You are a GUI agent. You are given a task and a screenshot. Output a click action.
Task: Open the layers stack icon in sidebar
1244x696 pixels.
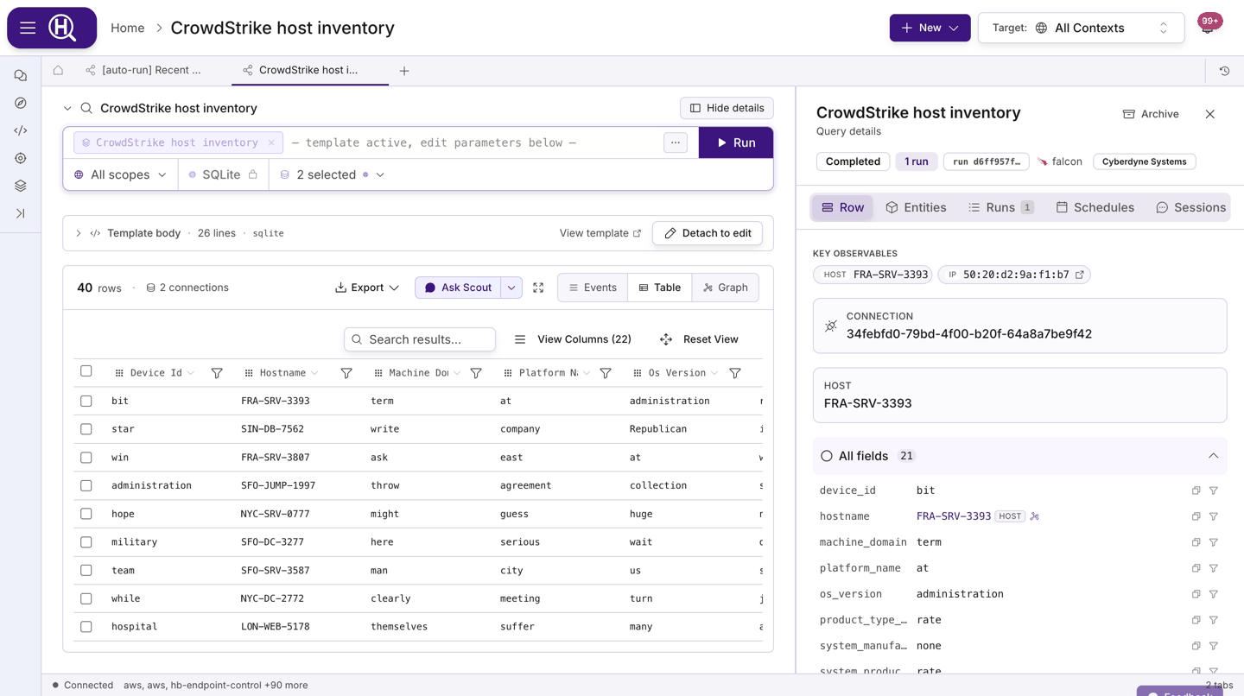pos(21,186)
